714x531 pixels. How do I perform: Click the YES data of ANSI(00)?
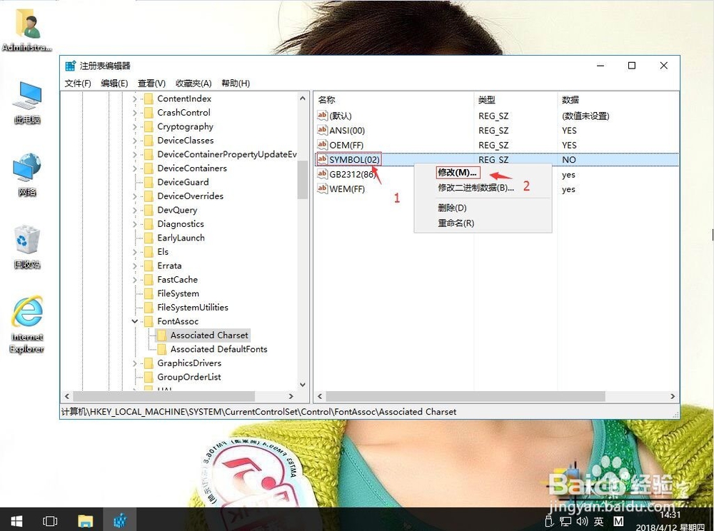tap(569, 131)
